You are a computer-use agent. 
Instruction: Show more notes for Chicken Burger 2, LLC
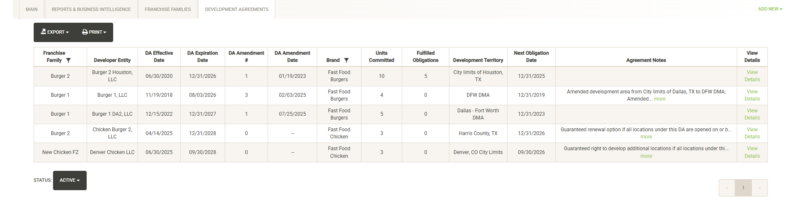click(x=646, y=137)
